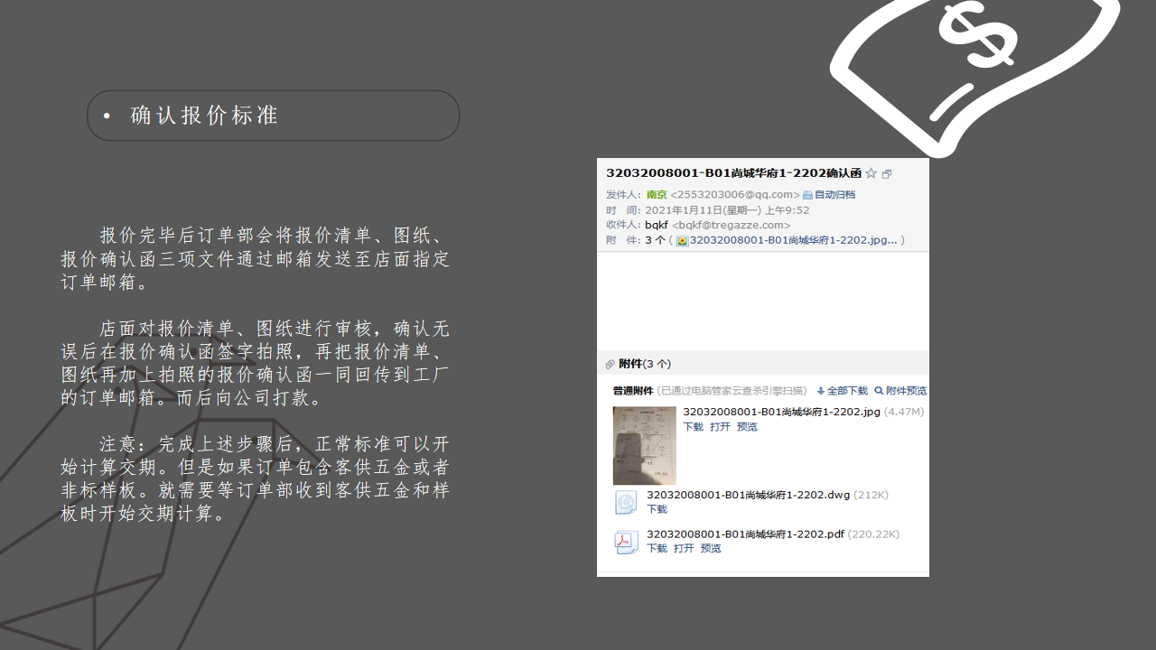This screenshot has width=1156, height=650.
Task: Click the 自动归档 archive icon link
Action: point(828,194)
